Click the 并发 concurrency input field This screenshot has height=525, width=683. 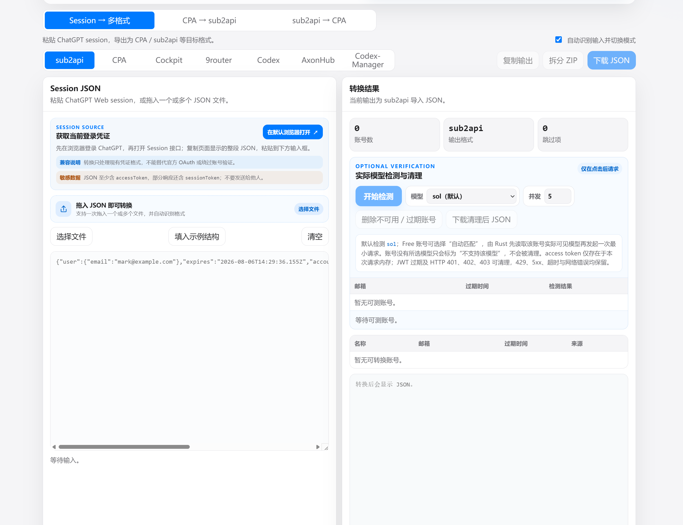[x=558, y=196]
